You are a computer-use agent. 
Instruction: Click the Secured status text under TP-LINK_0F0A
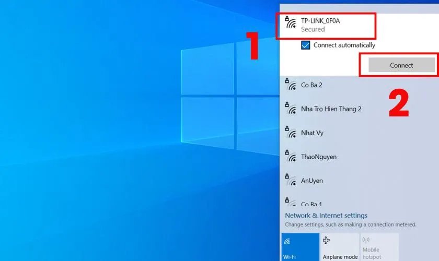[x=313, y=30]
